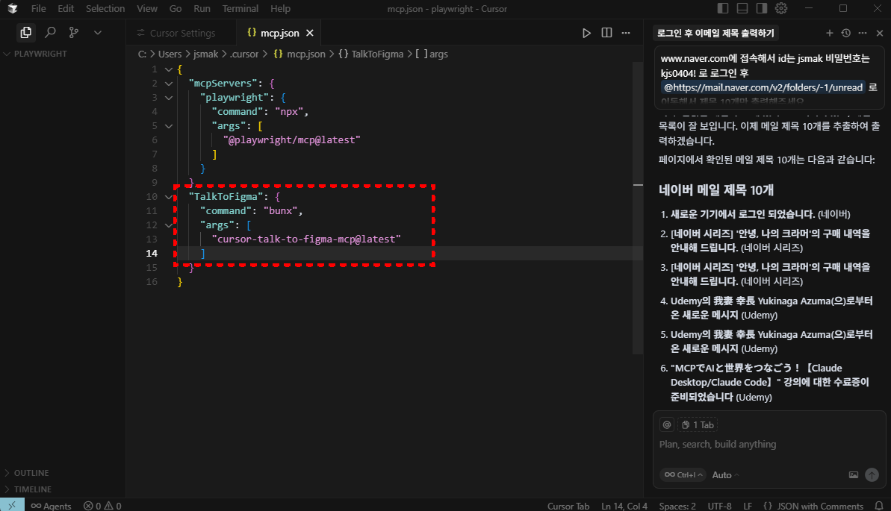Send the message with arrow button

(872, 474)
